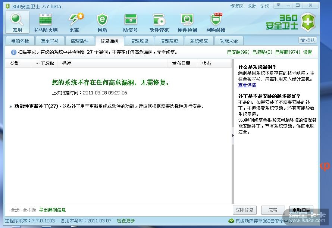
Task: Open the 设置 link
Action: click(307, 52)
